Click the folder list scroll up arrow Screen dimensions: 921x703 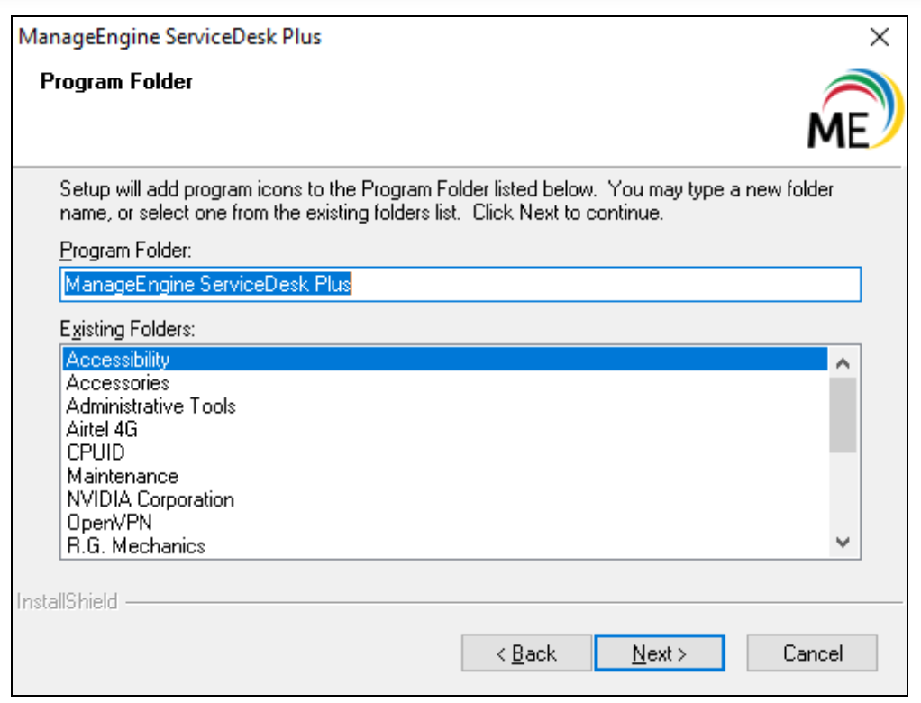click(x=843, y=363)
